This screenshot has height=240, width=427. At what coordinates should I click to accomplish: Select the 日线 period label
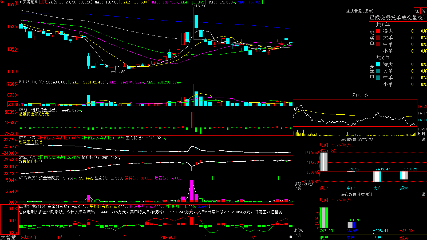tap(43, 2)
